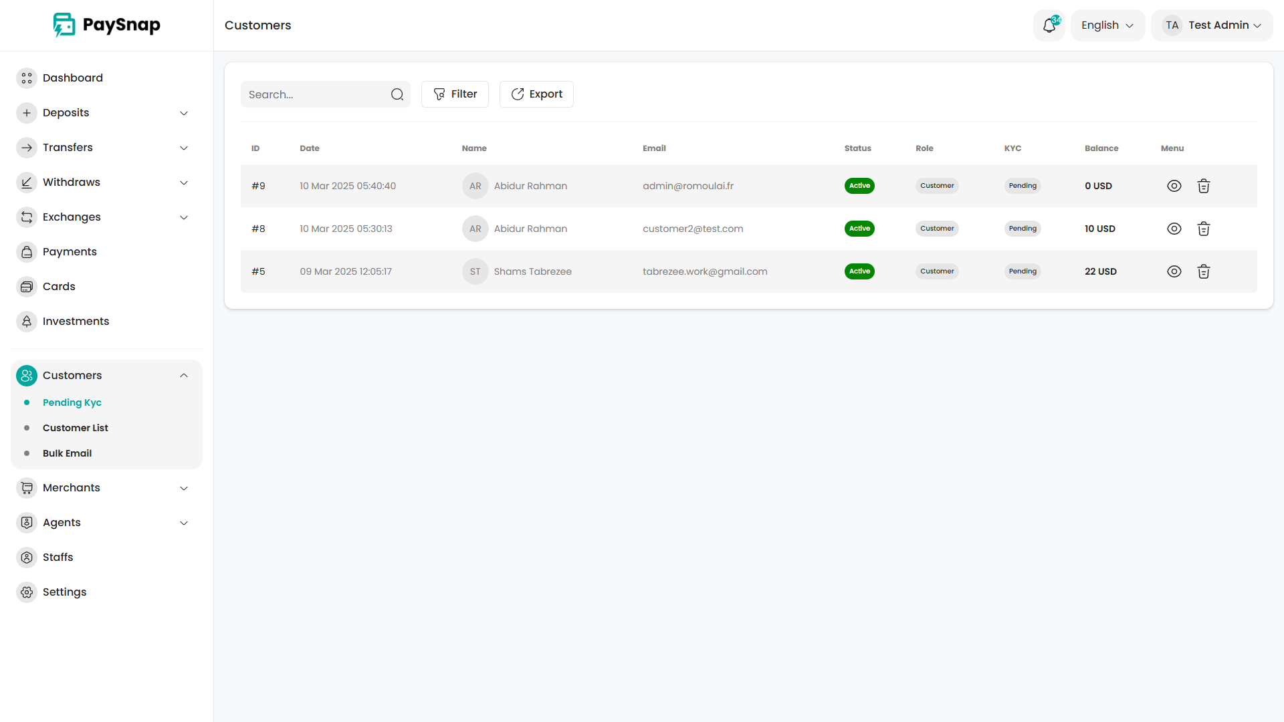Image resolution: width=1284 pixels, height=722 pixels.
Task: View customer #8 via eye icon
Action: [x=1174, y=229]
